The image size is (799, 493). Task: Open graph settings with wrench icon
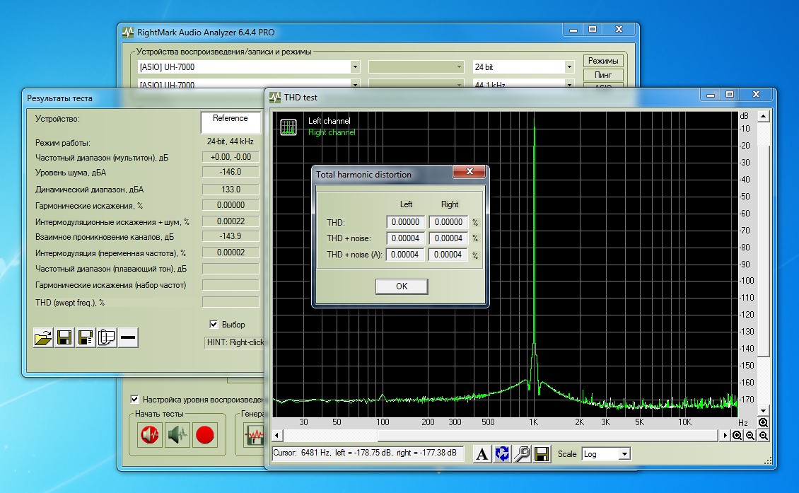(x=522, y=453)
